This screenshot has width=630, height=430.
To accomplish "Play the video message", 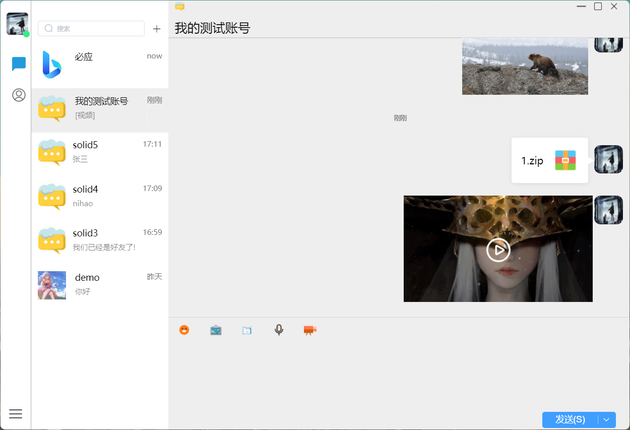I will pyautogui.click(x=498, y=249).
